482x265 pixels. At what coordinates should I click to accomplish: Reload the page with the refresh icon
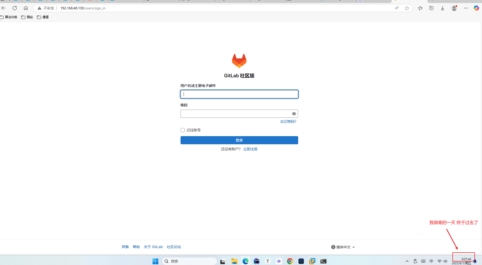click(x=15, y=8)
